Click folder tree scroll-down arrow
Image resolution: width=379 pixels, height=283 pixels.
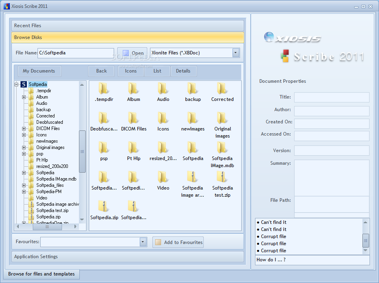point(82,220)
